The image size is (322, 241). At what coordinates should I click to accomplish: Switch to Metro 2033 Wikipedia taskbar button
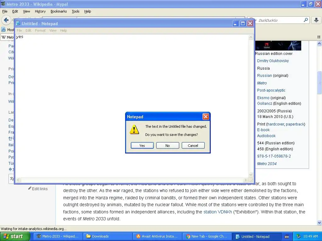[58, 236]
